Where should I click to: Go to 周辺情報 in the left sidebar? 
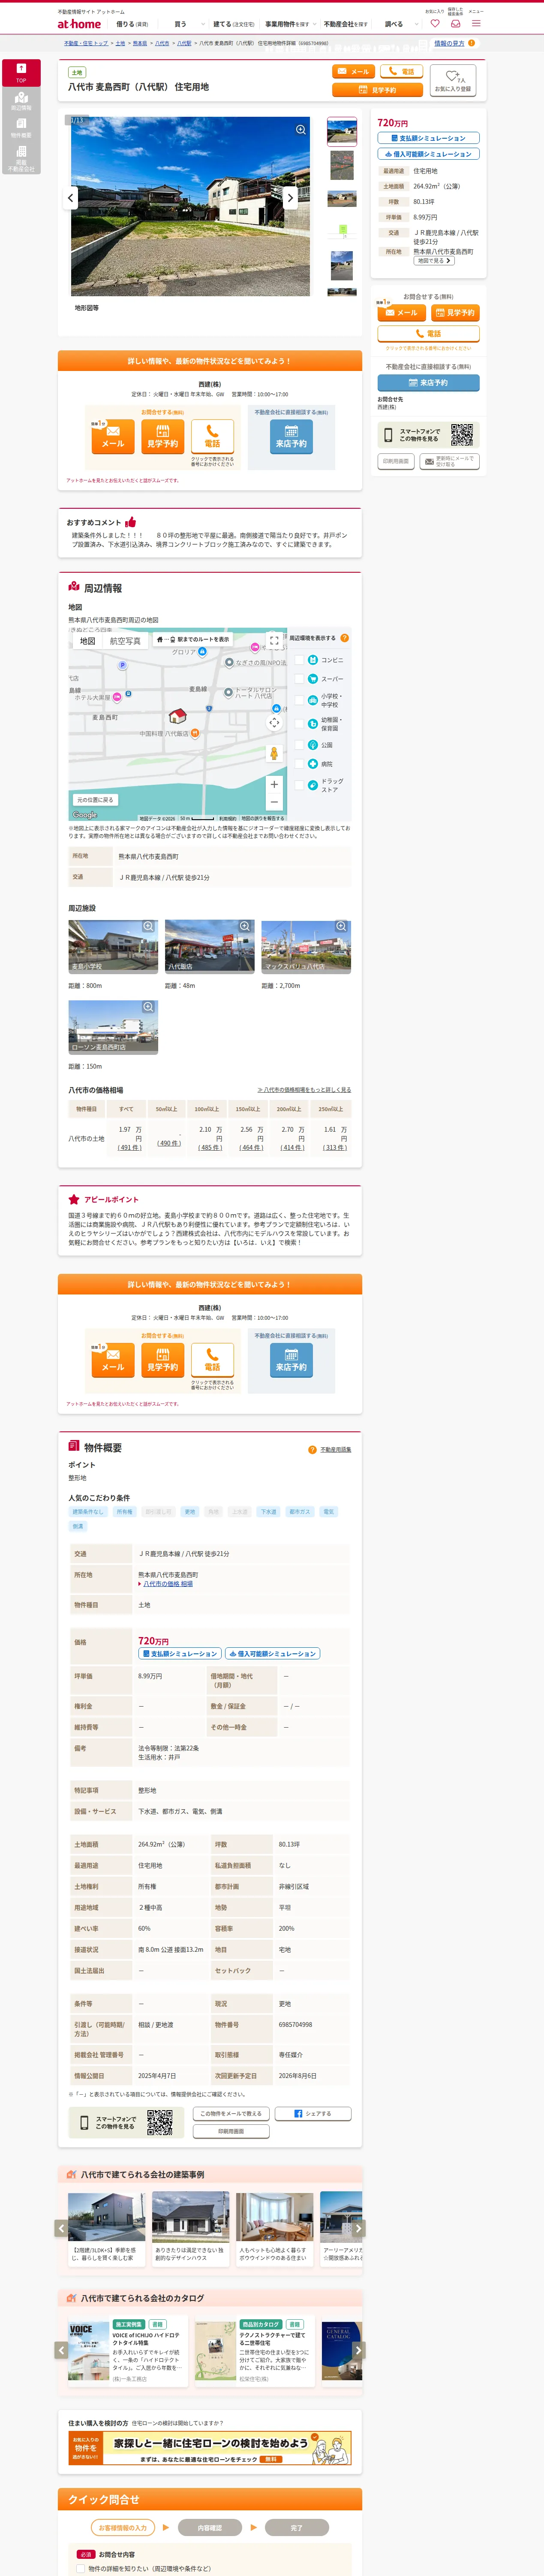(x=21, y=101)
